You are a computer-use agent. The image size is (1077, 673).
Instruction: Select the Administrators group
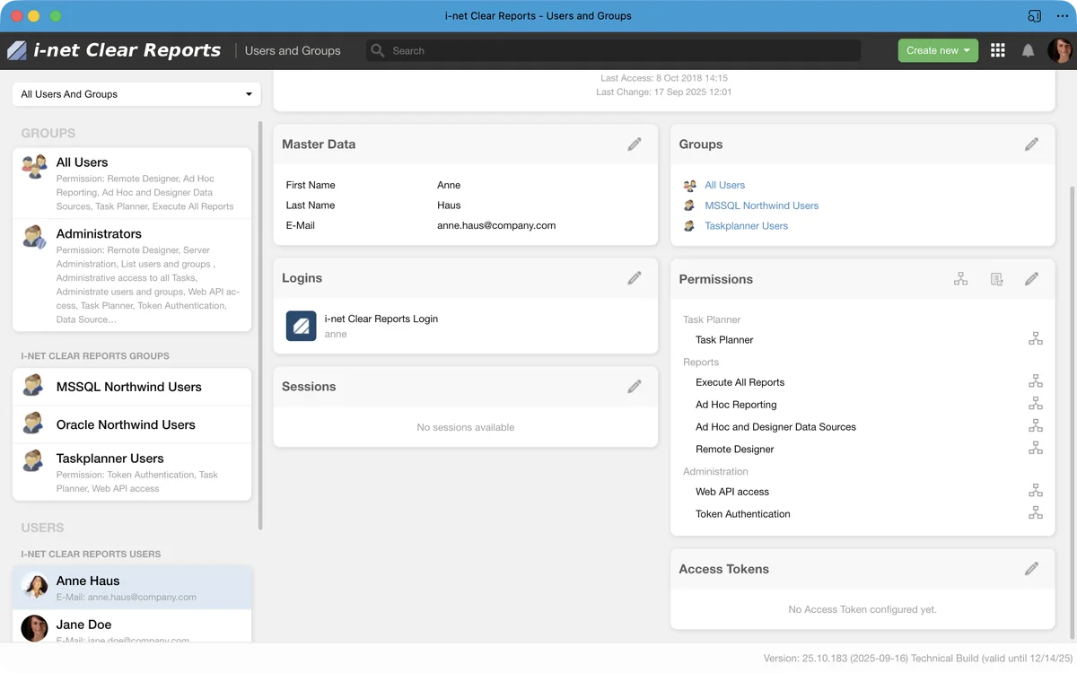coord(132,275)
